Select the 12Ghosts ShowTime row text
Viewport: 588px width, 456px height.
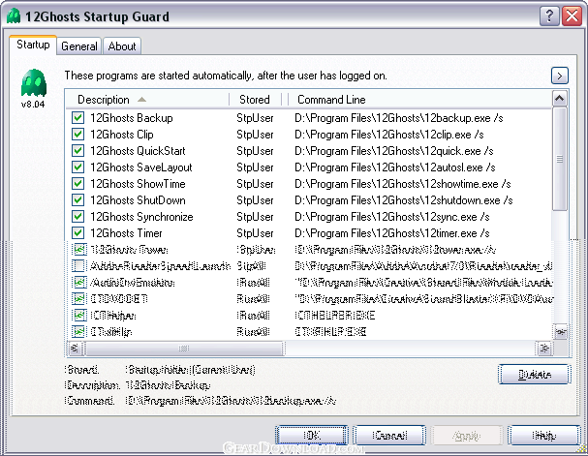pyautogui.click(x=138, y=184)
